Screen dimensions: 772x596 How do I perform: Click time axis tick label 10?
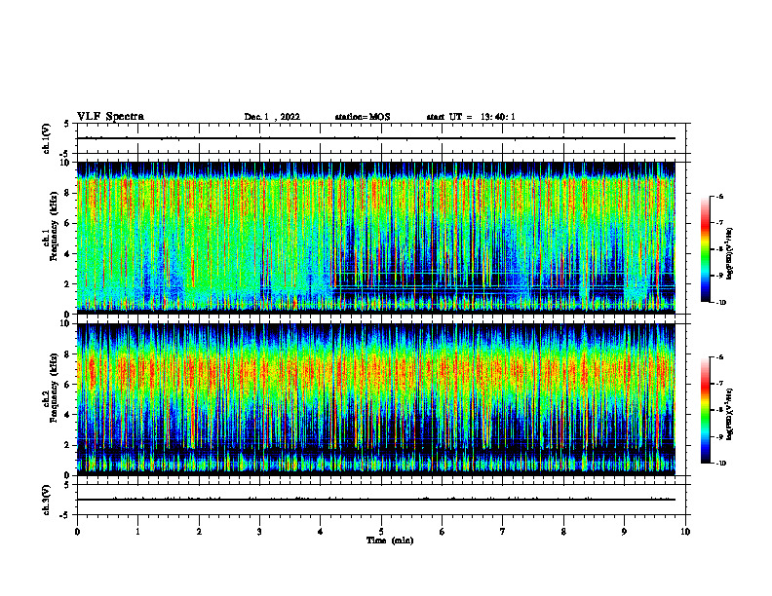tap(685, 532)
